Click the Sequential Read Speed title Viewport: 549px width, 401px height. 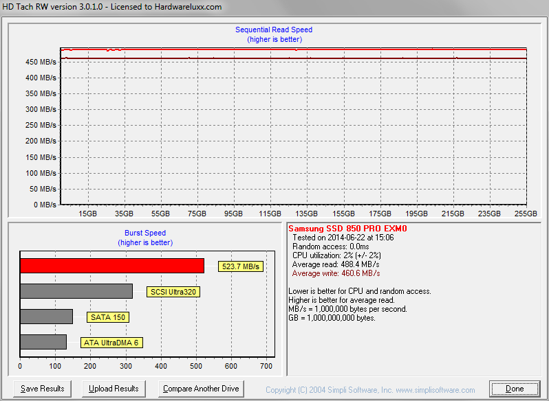pos(274,30)
